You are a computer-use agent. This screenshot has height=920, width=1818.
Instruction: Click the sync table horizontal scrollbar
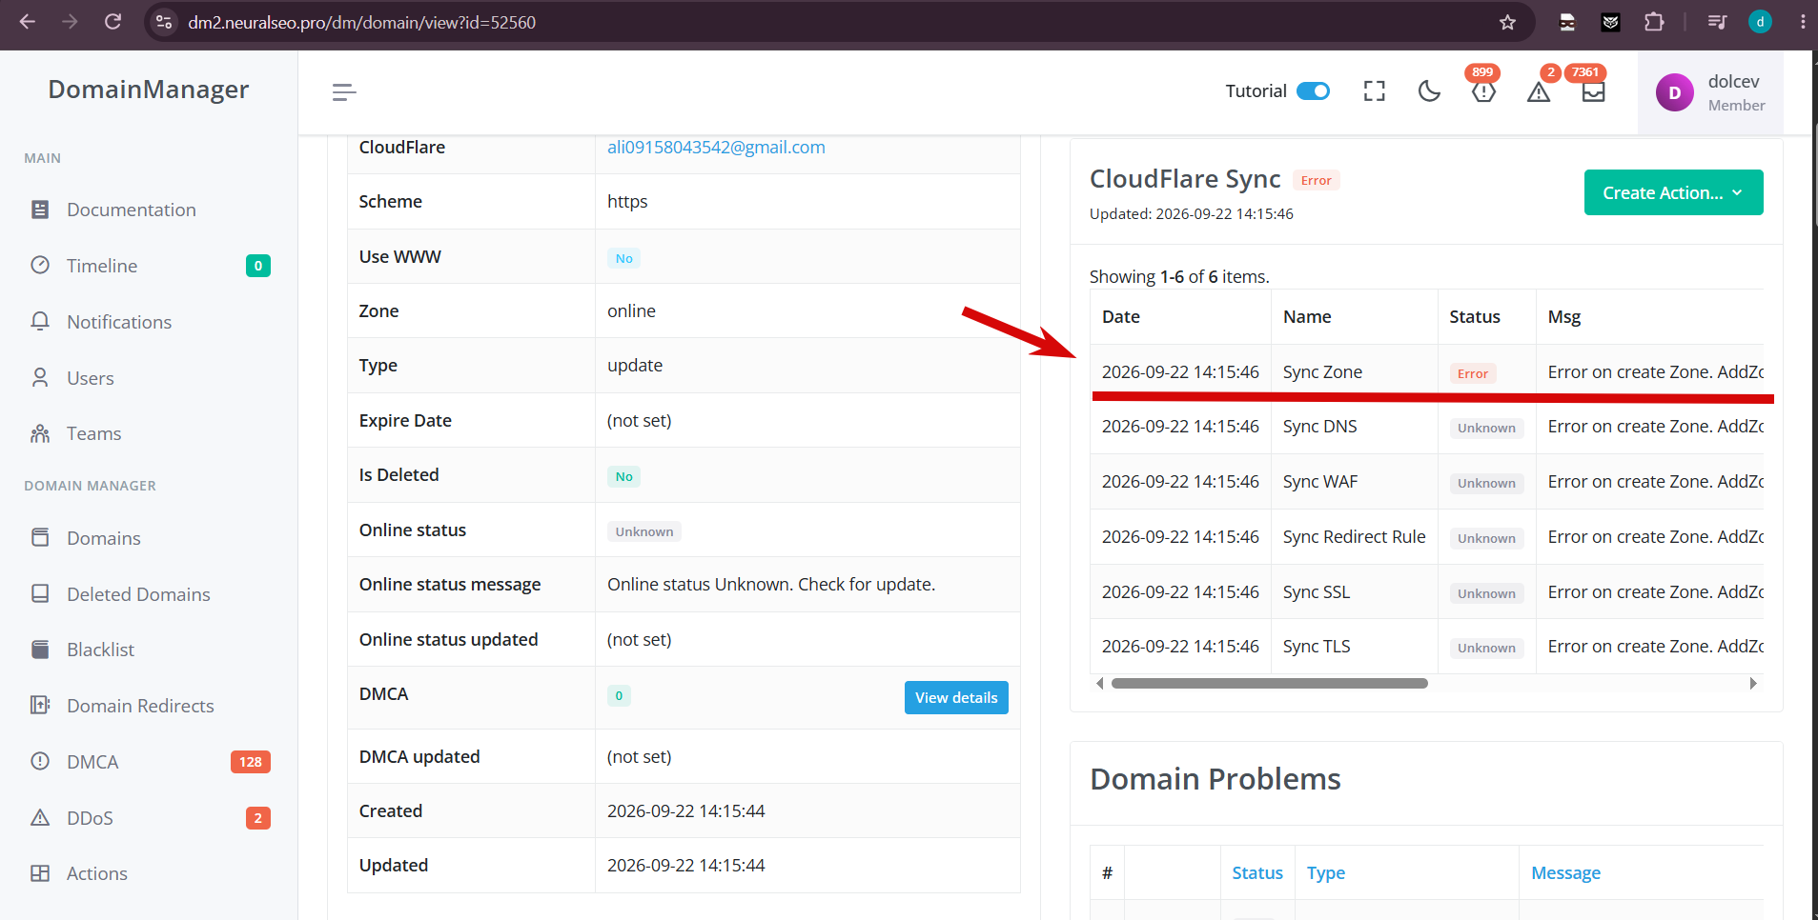[1269, 683]
